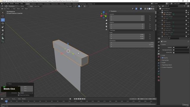Switch to wireframe viewport shading

(x=148, y=9)
